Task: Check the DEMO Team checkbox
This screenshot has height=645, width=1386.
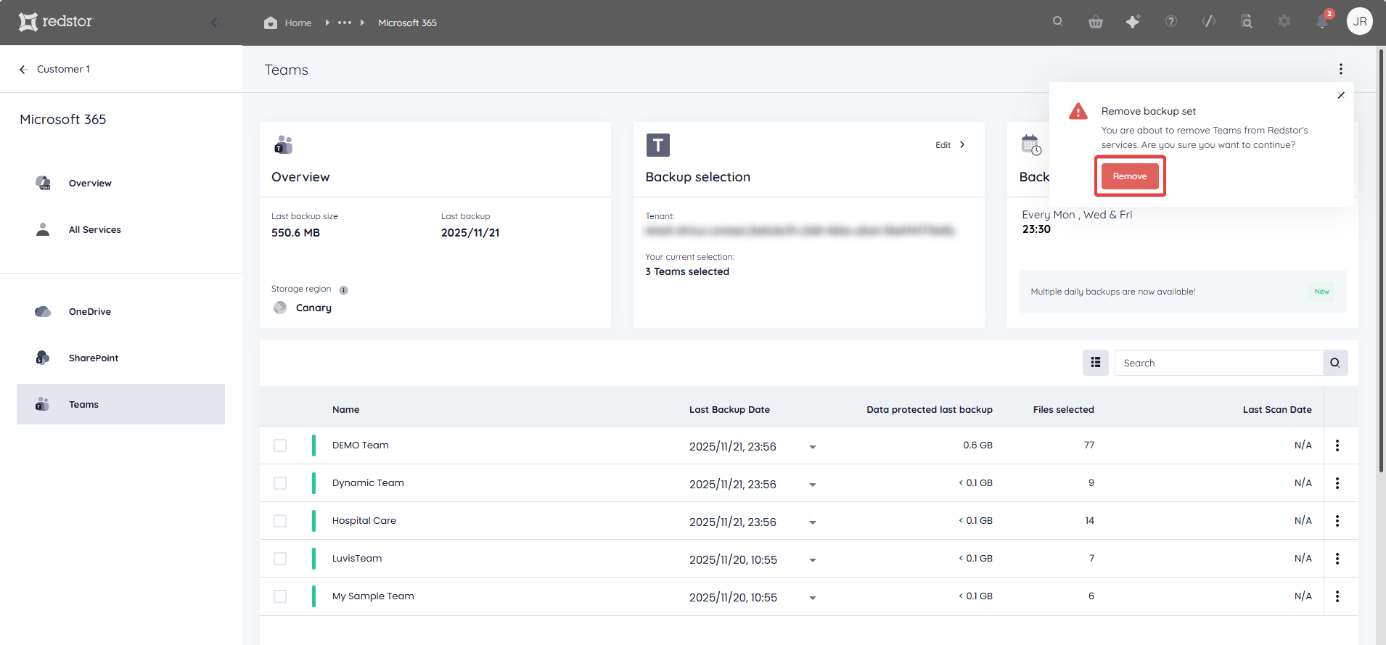Action: pos(280,445)
